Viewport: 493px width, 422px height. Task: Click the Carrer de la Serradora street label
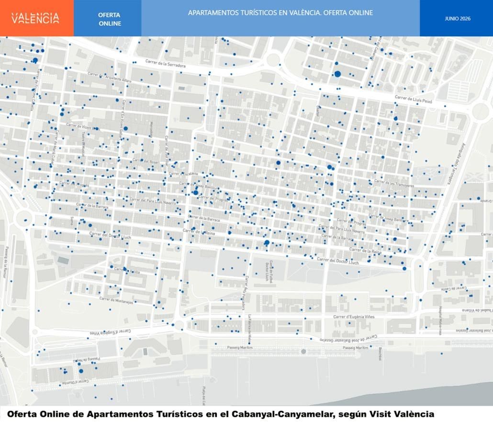(166, 63)
